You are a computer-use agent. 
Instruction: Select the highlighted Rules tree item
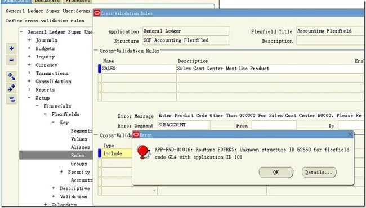56,155
